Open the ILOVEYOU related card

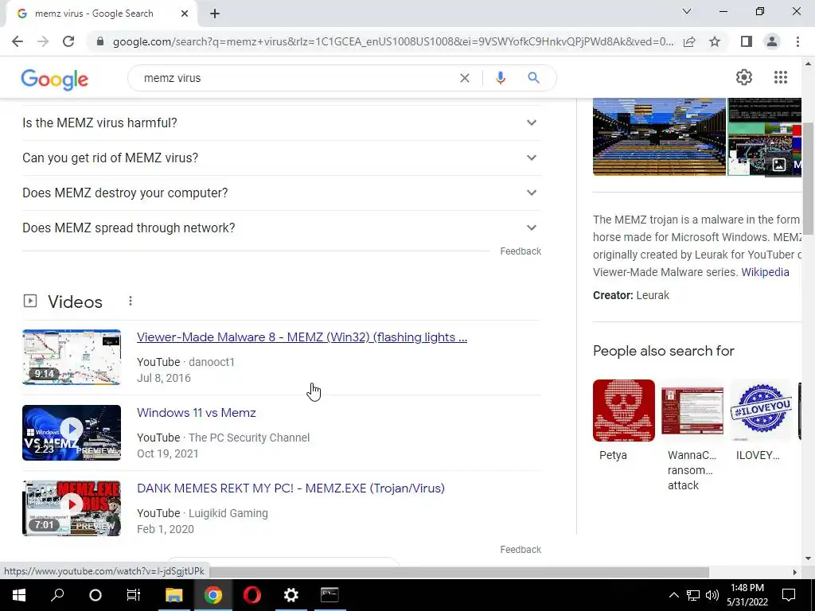click(x=761, y=421)
